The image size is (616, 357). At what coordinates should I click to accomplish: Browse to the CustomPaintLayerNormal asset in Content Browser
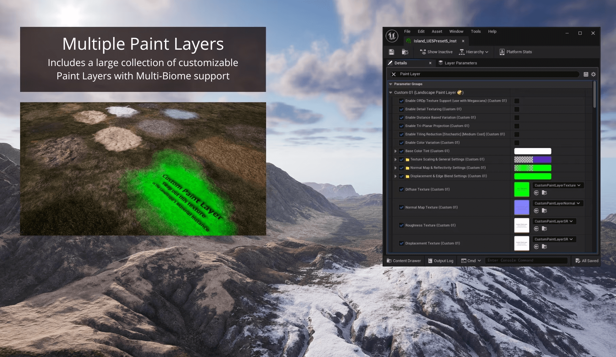[545, 211]
